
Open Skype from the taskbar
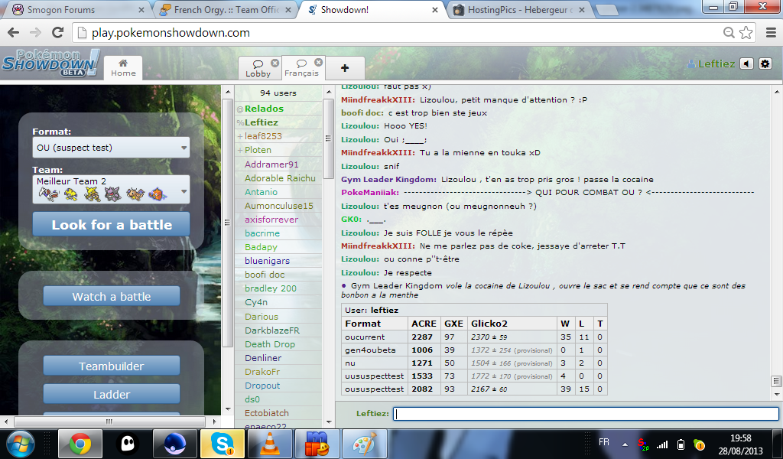(x=222, y=444)
